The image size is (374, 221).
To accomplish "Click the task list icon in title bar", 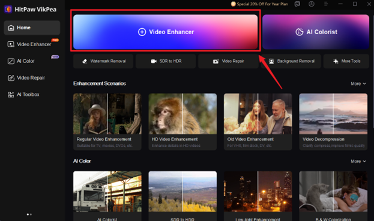I will click(297, 4).
